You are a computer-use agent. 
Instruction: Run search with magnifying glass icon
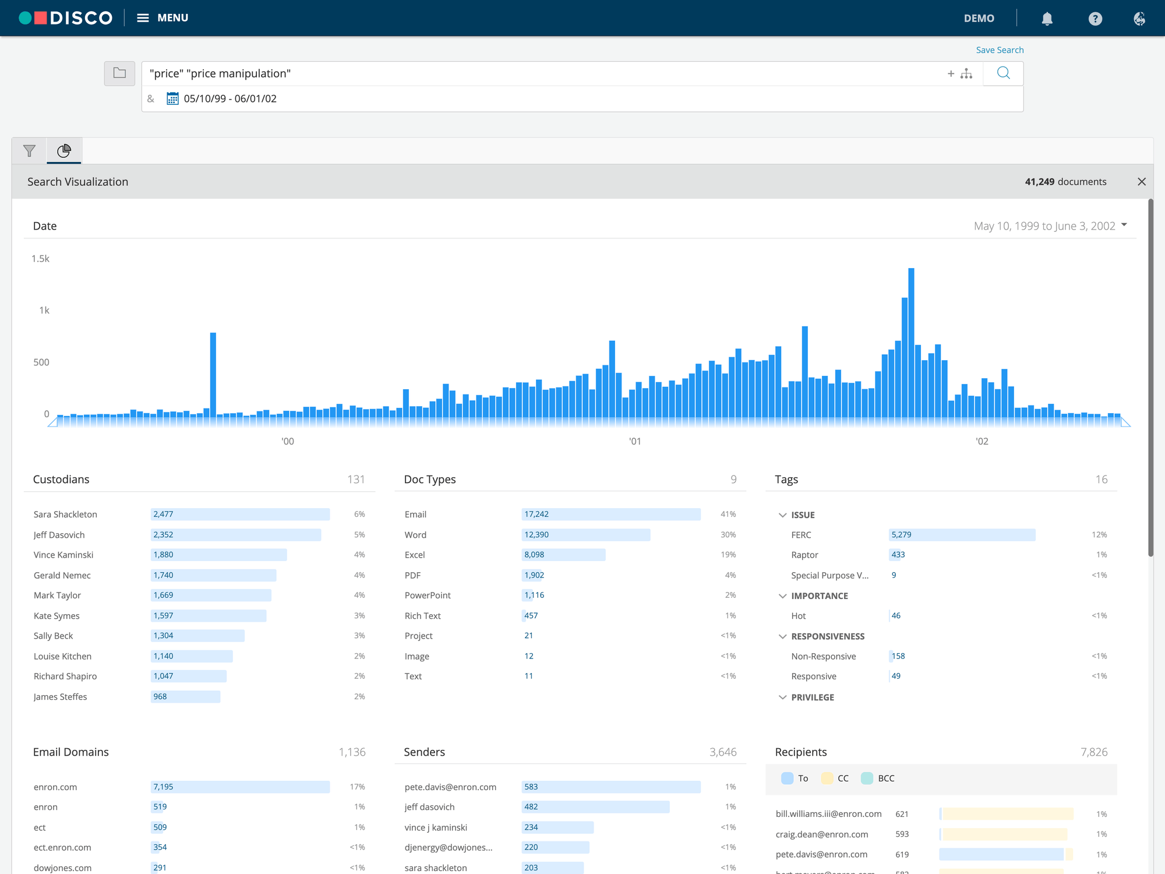coord(1003,73)
